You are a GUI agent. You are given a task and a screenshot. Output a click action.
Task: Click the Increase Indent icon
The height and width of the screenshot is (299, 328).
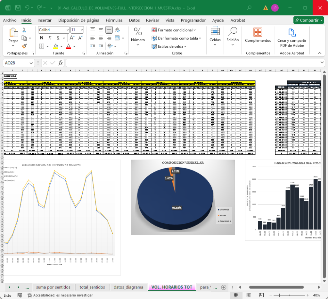[x=101, y=46]
